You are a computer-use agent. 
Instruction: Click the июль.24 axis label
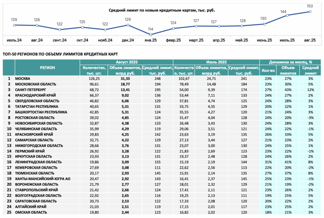[14, 40]
